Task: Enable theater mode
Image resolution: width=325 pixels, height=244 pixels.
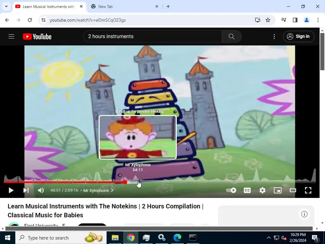Action: 293,190
